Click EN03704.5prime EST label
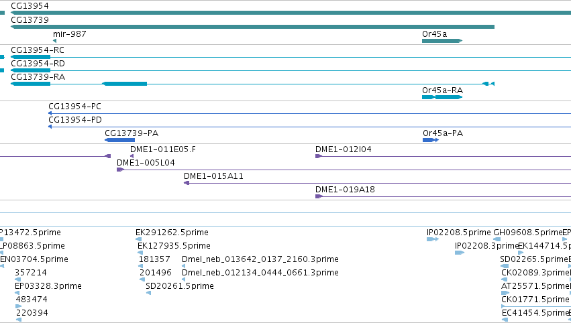 pyautogui.click(x=34, y=259)
